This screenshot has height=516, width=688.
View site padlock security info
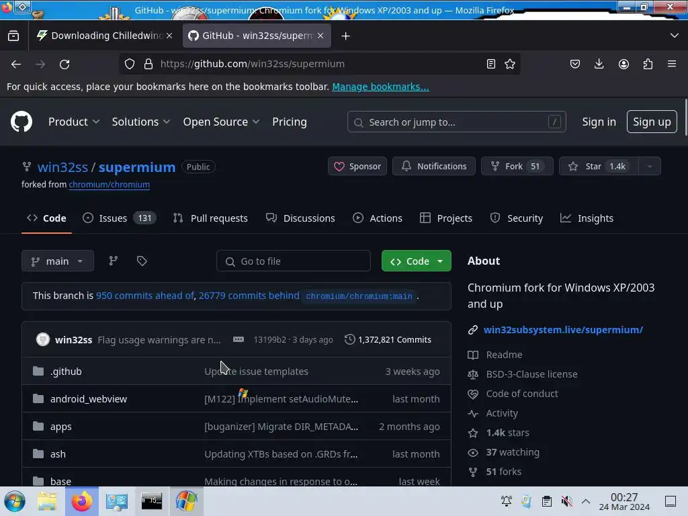coord(148,64)
